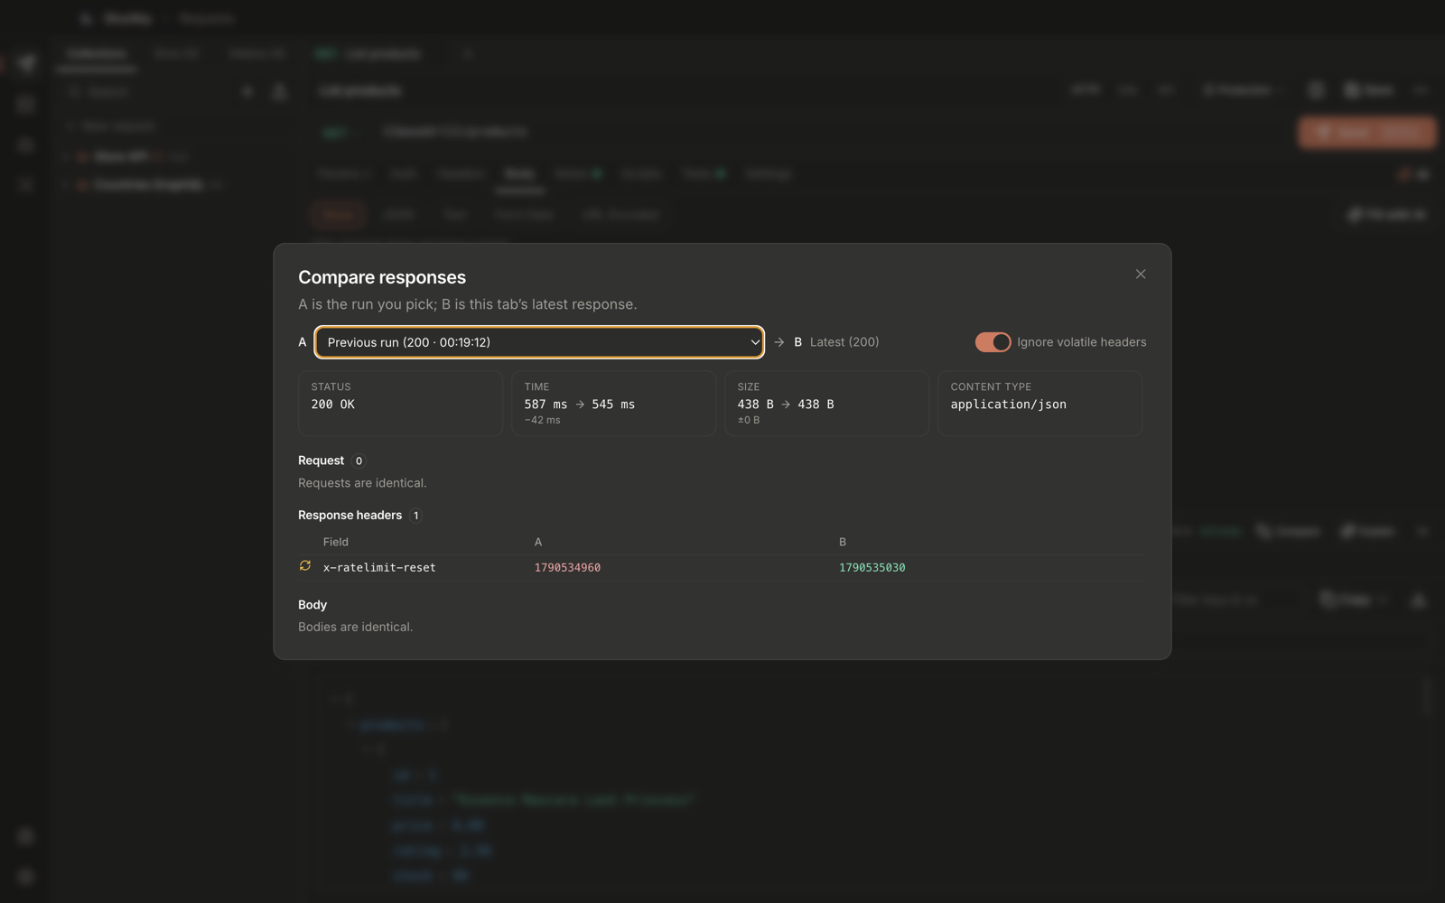Click the "−42 ms" time difference
The height and width of the screenshot is (903, 1445).
(x=543, y=420)
